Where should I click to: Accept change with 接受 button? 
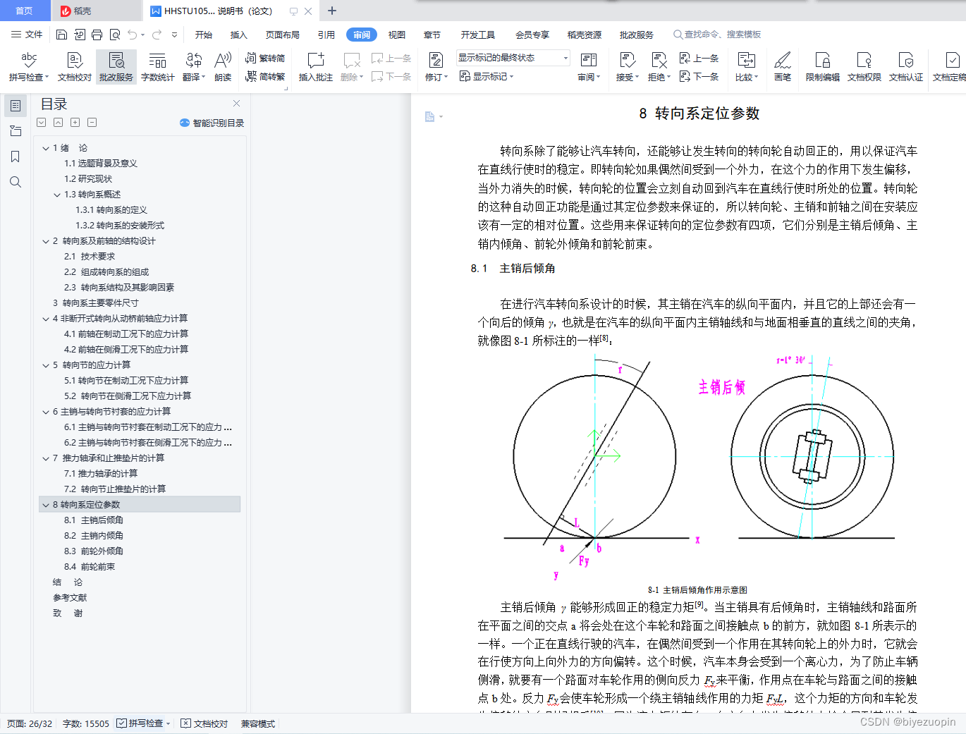tap(628, 67)
